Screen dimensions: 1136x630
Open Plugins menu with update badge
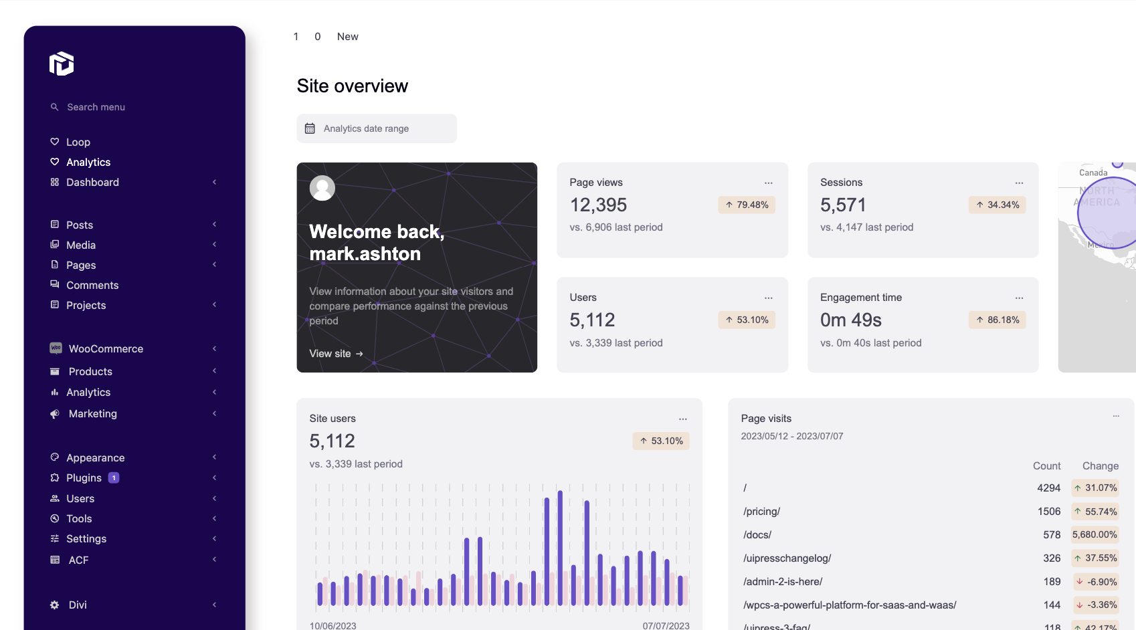84,478
